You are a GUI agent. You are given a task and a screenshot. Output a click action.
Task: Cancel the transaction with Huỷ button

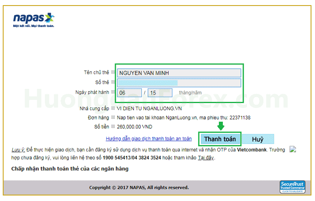point(258,139)
